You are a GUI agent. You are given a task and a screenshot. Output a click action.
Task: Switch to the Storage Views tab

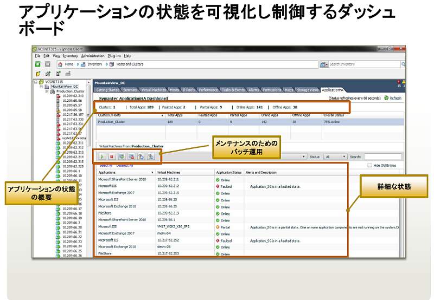pos(308,90)
